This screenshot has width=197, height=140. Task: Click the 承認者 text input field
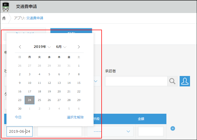(136, 81)
